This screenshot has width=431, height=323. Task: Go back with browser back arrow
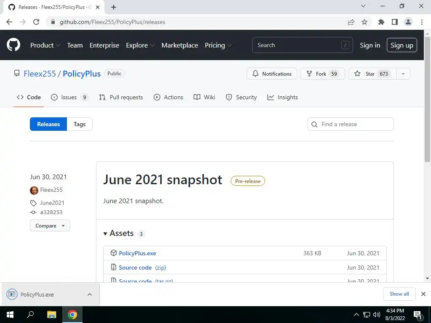9,22
